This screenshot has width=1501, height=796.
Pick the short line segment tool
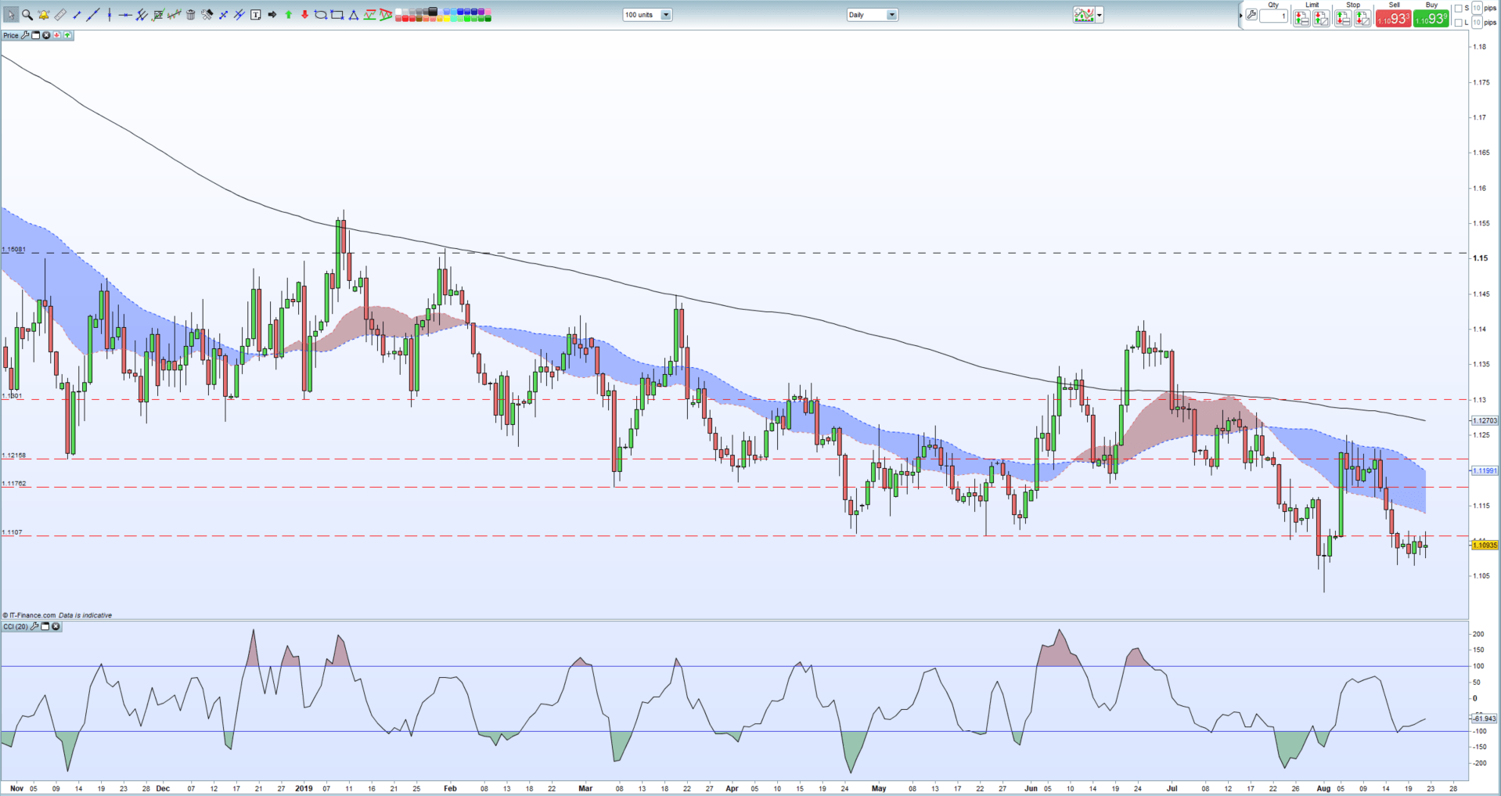77,15
